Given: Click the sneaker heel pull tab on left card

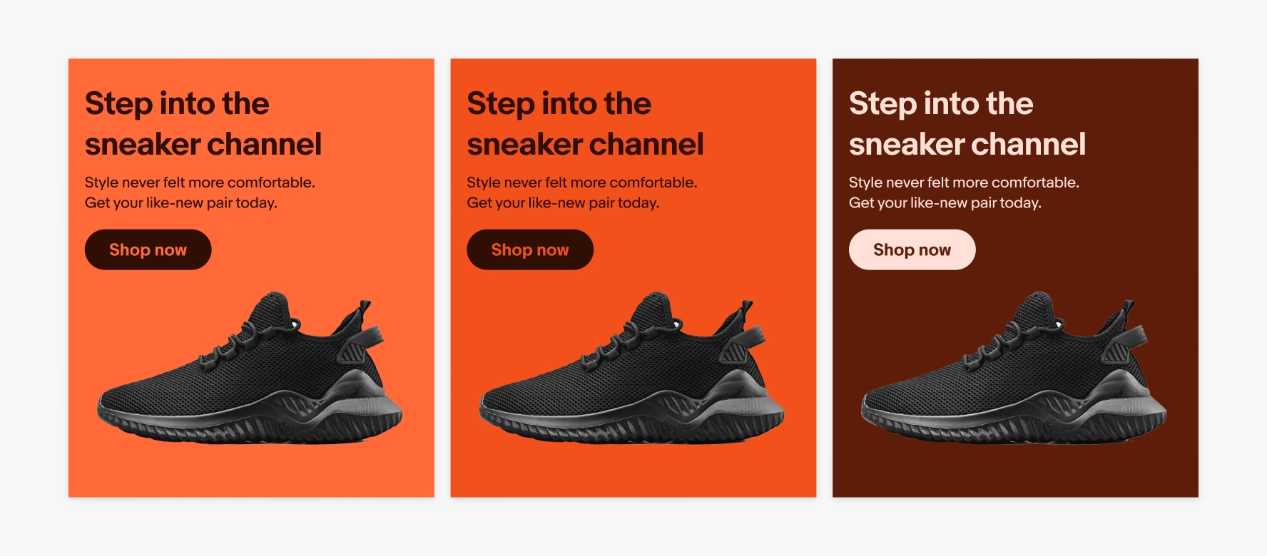Looking at the screenshot, I should click(363, 312).
